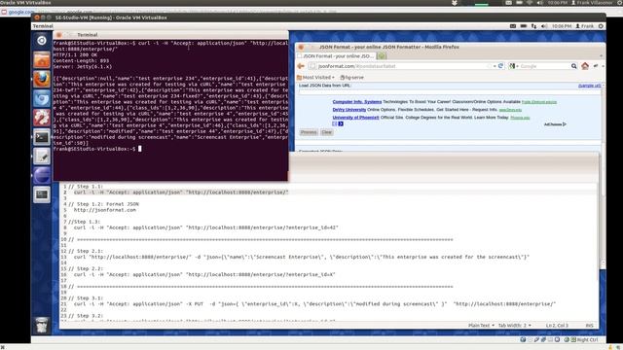The width and height of the screenshot is (623, 350).
Task: Open the mail indicator in the VM panel
Action: (x=513, y=26)
